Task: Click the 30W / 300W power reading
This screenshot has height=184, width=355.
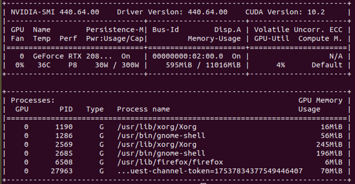Action: (x=117, y=65)
